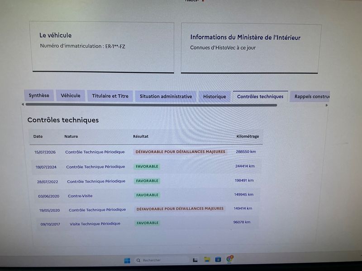This screenshot has width=362, height=271.
Task: Open Windows Start menu
Action: pyautogui.click(x=127, y=261)
